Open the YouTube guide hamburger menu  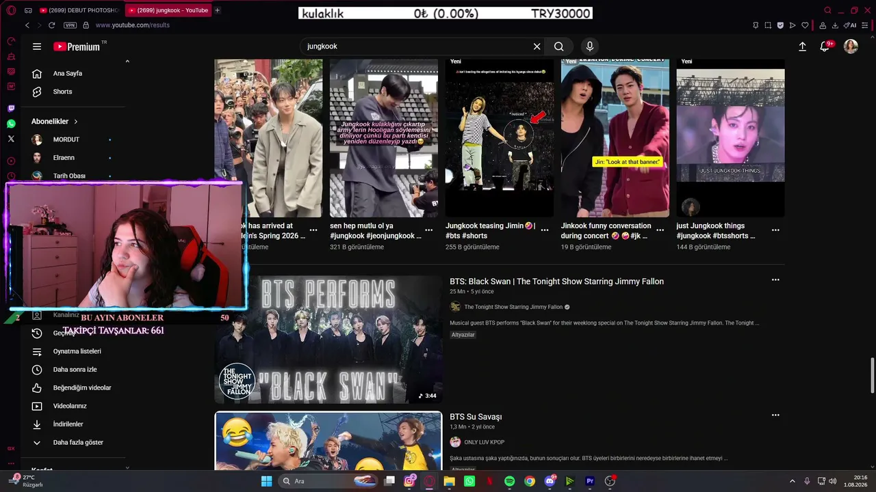coord(37,46)
